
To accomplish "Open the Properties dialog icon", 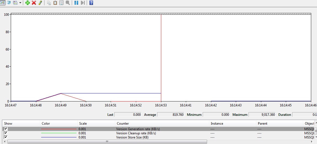I will point(61,3).
